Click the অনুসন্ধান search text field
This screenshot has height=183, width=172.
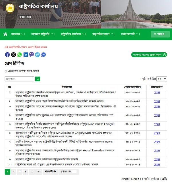pos(19,79)
